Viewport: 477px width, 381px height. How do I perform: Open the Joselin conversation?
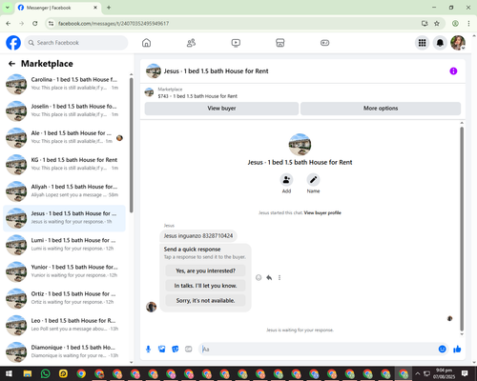64,111
